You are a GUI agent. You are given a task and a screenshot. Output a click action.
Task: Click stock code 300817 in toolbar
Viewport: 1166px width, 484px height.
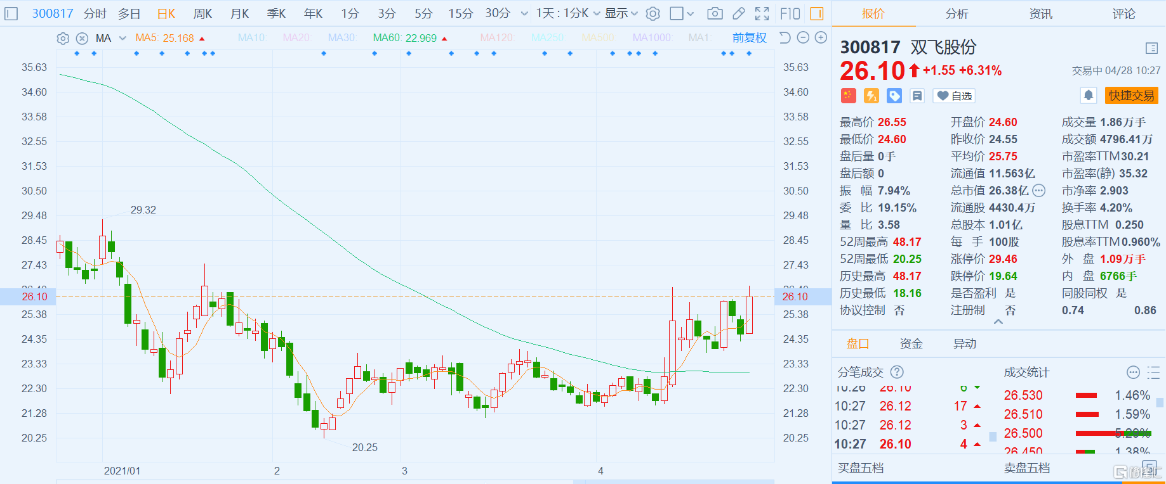pos(53,13)
